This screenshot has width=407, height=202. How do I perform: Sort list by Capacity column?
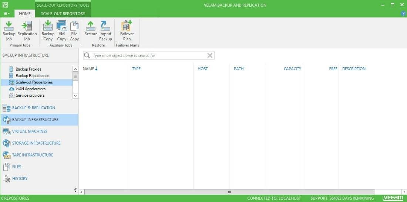[x=292, y=69]
